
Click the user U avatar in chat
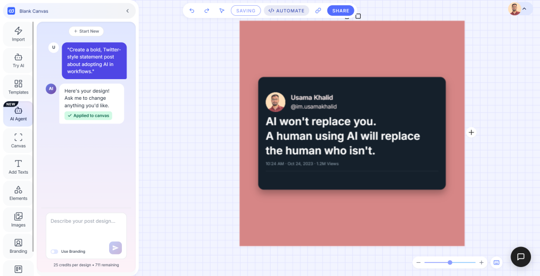[53, 47]
